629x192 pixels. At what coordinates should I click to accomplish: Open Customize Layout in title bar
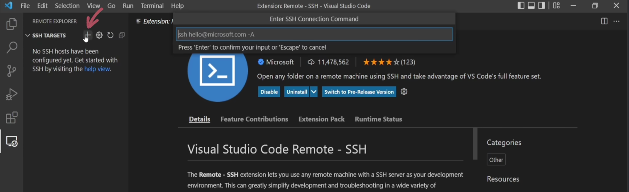point(556,6)
